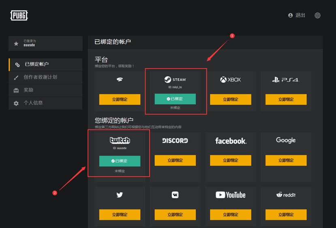Open 个人信息 sidebar item
The width and height of the screenshot is (336, 228).
[x=45, y=103]
